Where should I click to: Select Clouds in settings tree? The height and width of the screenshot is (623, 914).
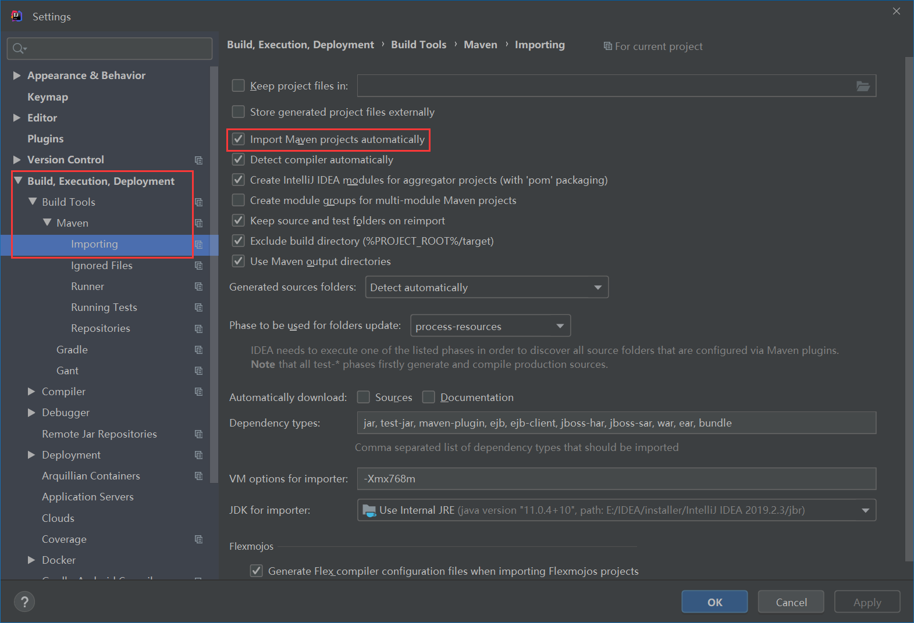(x=58, y=518)
